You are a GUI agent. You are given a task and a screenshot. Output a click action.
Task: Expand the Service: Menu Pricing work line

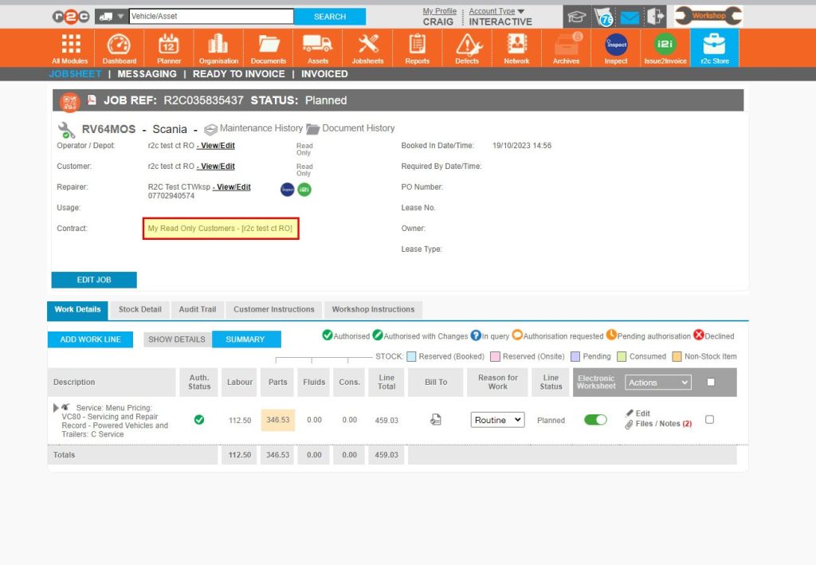[56, 408]
